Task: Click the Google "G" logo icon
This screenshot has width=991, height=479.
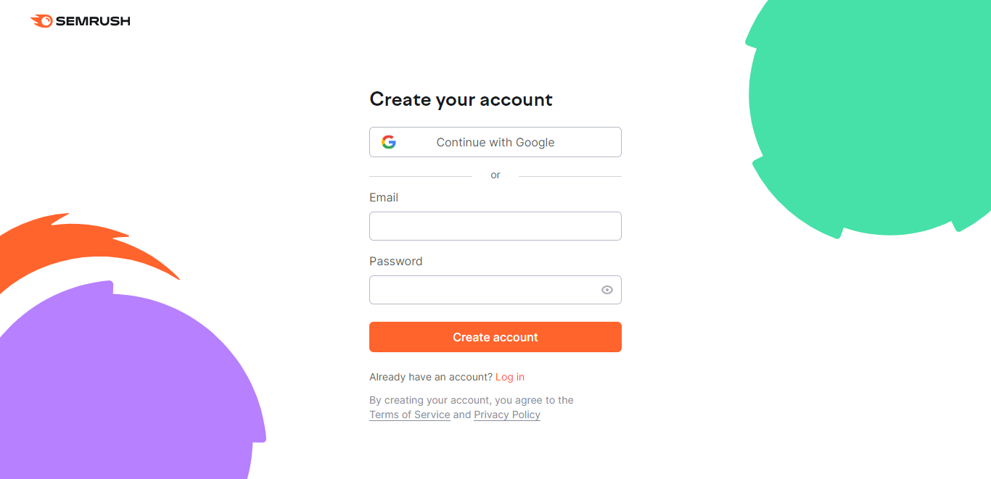Action: coord(389,142)
